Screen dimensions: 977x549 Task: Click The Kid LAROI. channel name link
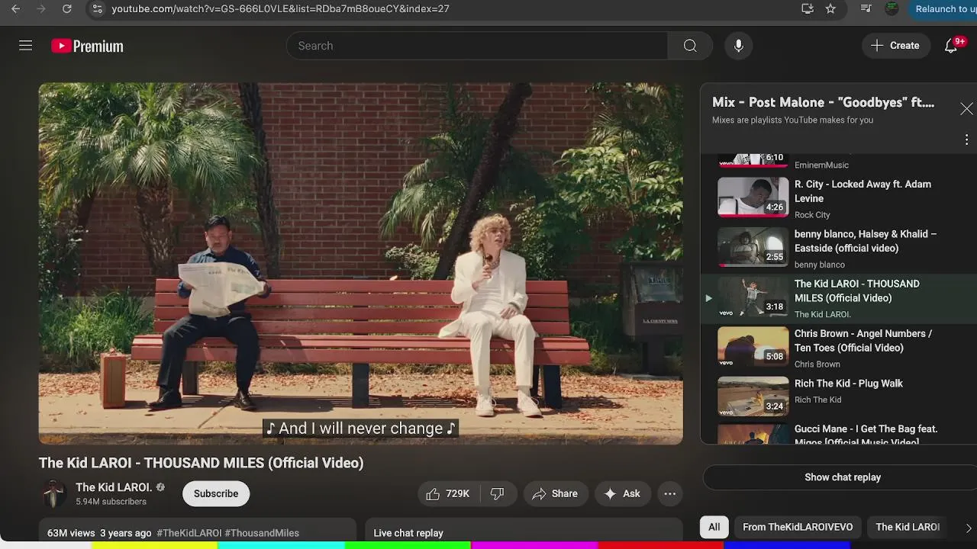click(114, 487)
